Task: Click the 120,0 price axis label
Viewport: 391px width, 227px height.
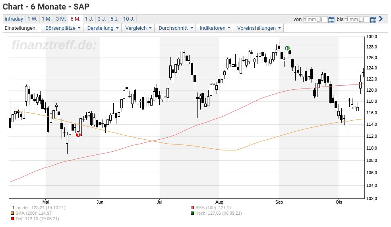Action: 372,90
